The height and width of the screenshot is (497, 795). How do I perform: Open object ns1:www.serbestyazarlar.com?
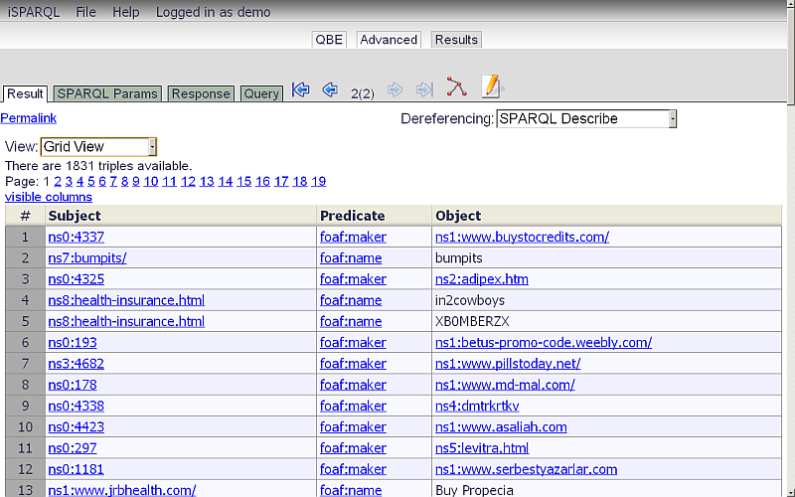(527, 469)
